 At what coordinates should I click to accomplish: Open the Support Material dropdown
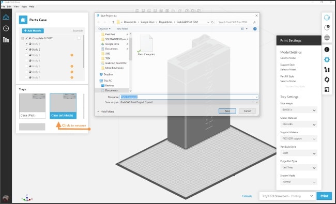click(x=298, y=139)
